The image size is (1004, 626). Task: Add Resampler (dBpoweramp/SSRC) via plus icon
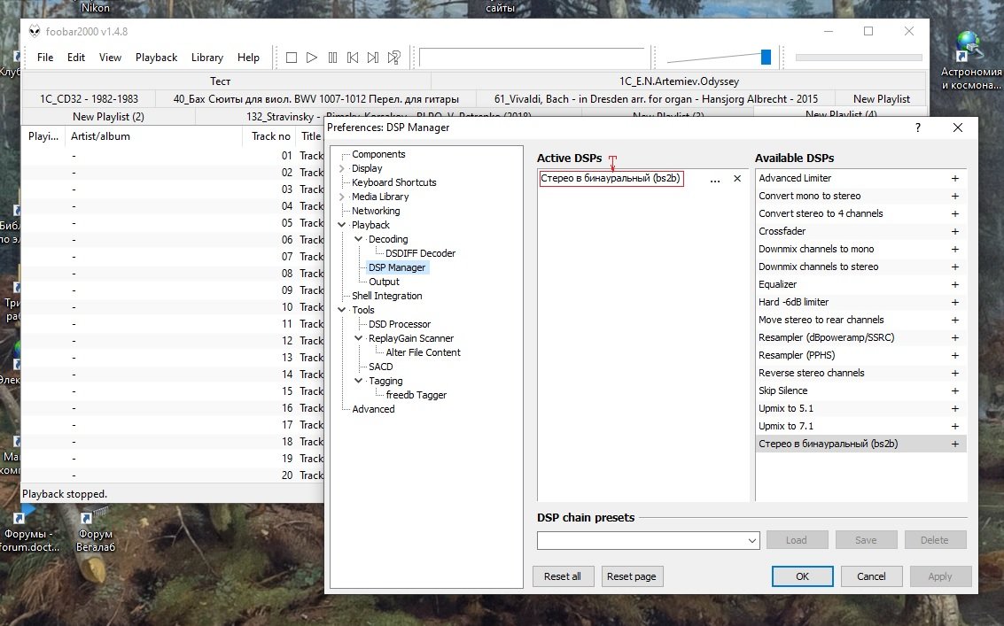tap(954, 338)
